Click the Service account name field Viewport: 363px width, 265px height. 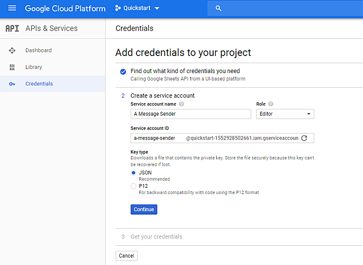(190, 114)
